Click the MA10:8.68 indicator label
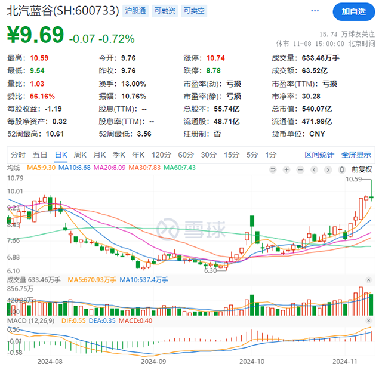This screenshot has width=382, height=367. pyautogui.click(x=74, y=168)
